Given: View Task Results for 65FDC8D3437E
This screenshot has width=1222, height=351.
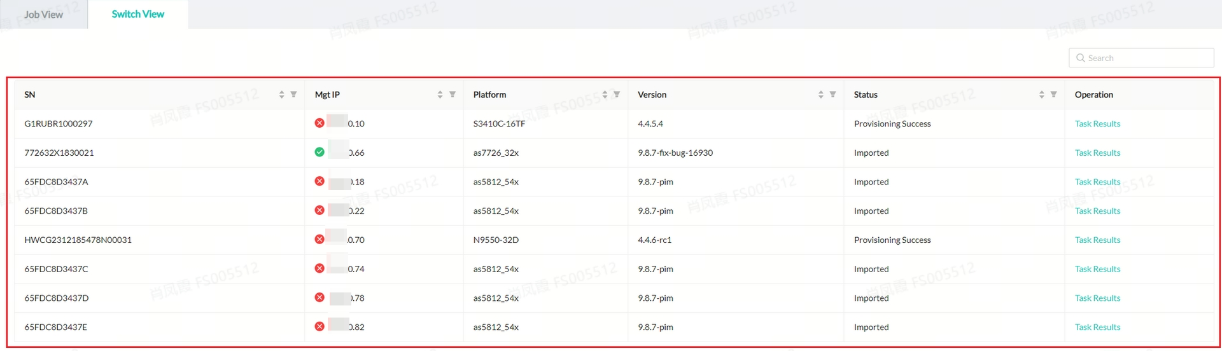Looking at the screenshot, I should click(x=1097, y=327).
